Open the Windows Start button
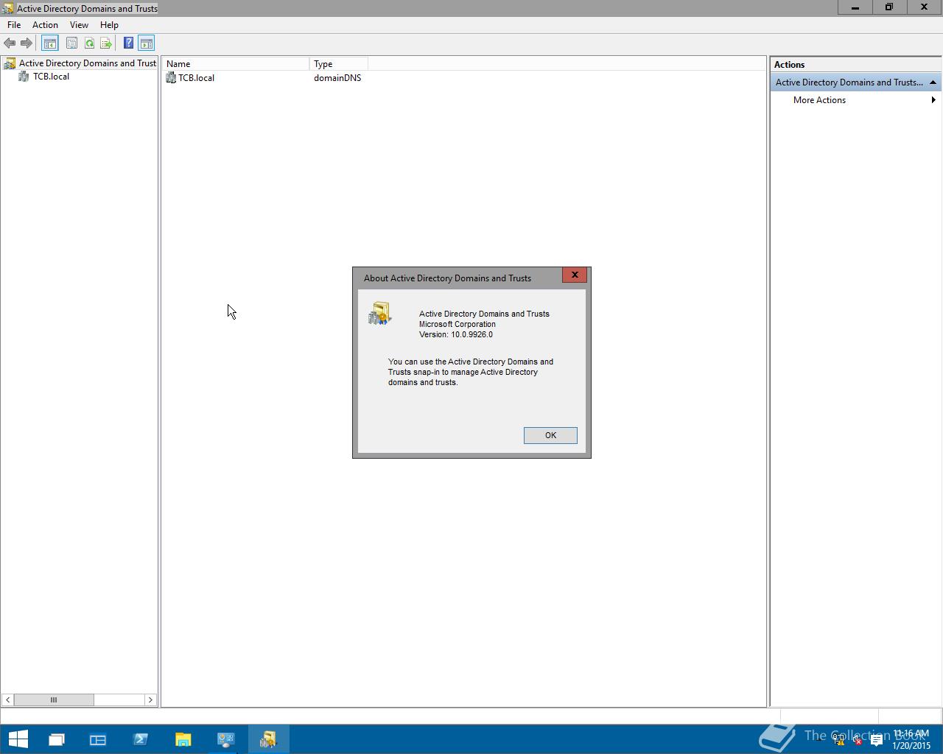This screenshot has height=754, width=943. [18, 739]
